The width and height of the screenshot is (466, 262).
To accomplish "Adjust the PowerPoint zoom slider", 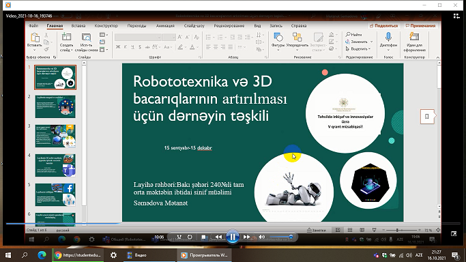I will [x=401, y=230].
